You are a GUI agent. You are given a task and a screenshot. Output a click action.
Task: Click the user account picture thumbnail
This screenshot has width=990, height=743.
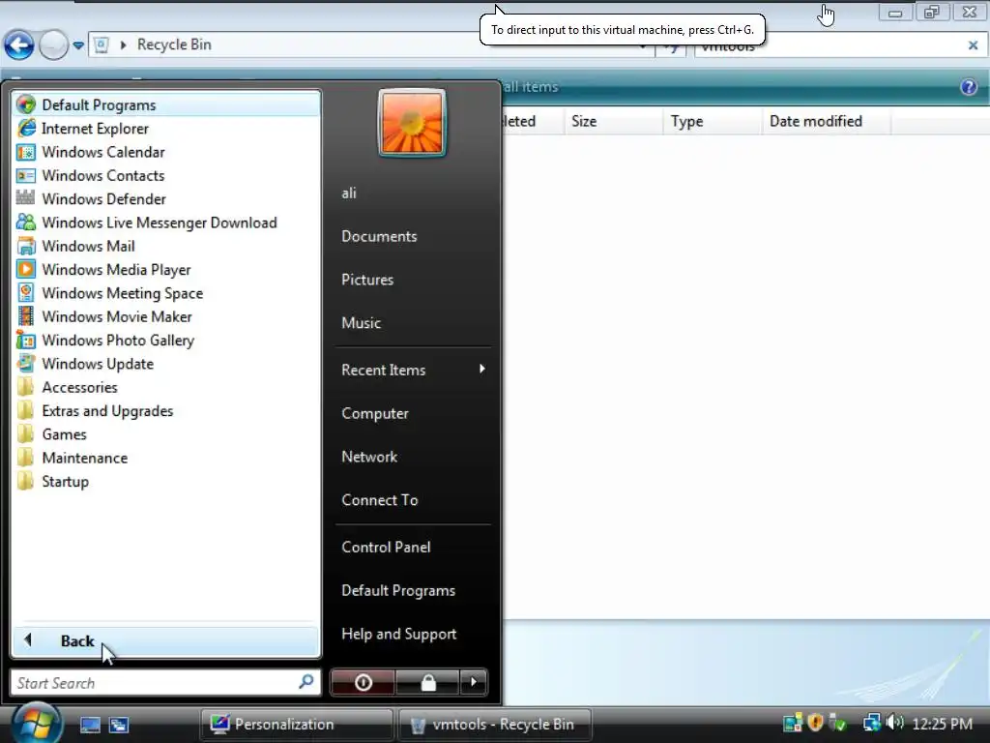click(x=412, y=123)
